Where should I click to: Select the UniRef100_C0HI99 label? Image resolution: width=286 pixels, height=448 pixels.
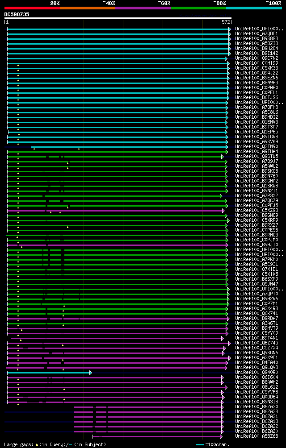tap(257, 63)
